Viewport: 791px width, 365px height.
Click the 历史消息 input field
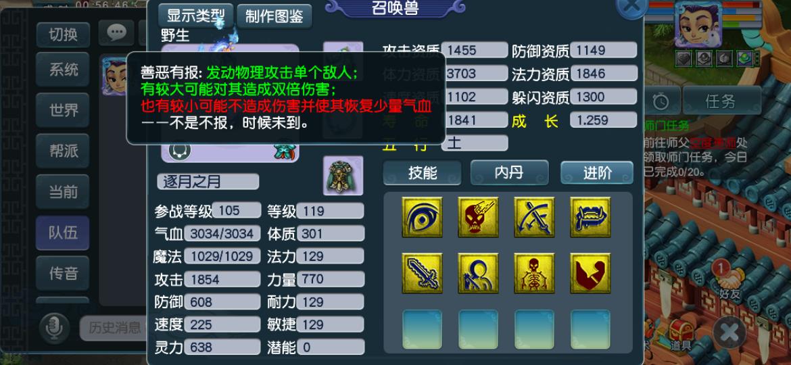[114, 328]
